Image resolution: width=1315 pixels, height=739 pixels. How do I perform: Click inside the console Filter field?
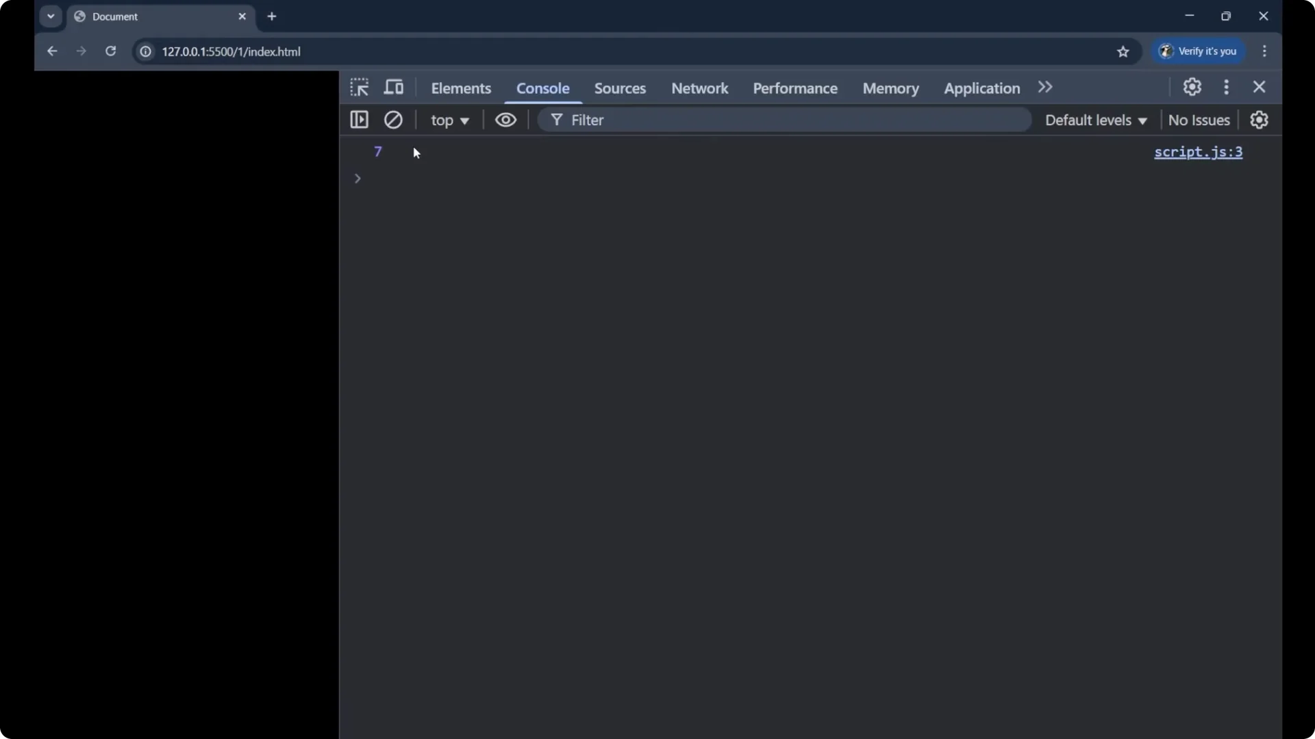coord(753,120)
